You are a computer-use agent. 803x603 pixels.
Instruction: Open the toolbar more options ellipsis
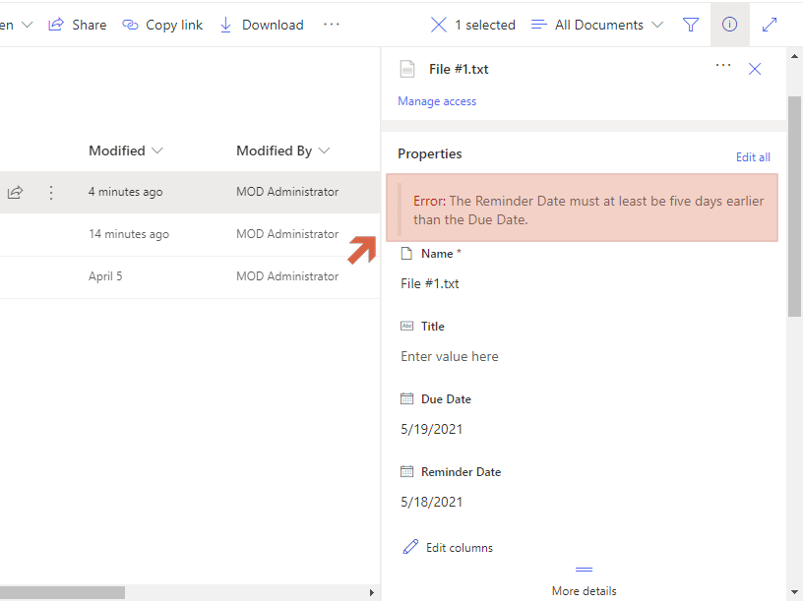point(332,24)
